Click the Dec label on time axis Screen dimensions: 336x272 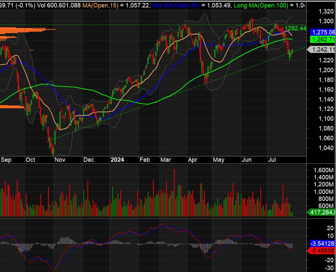(x=89, y=160)
